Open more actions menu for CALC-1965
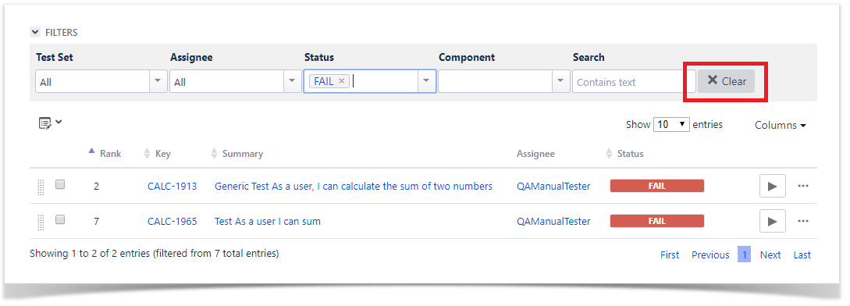850x306 pixels. click(803, 222)
